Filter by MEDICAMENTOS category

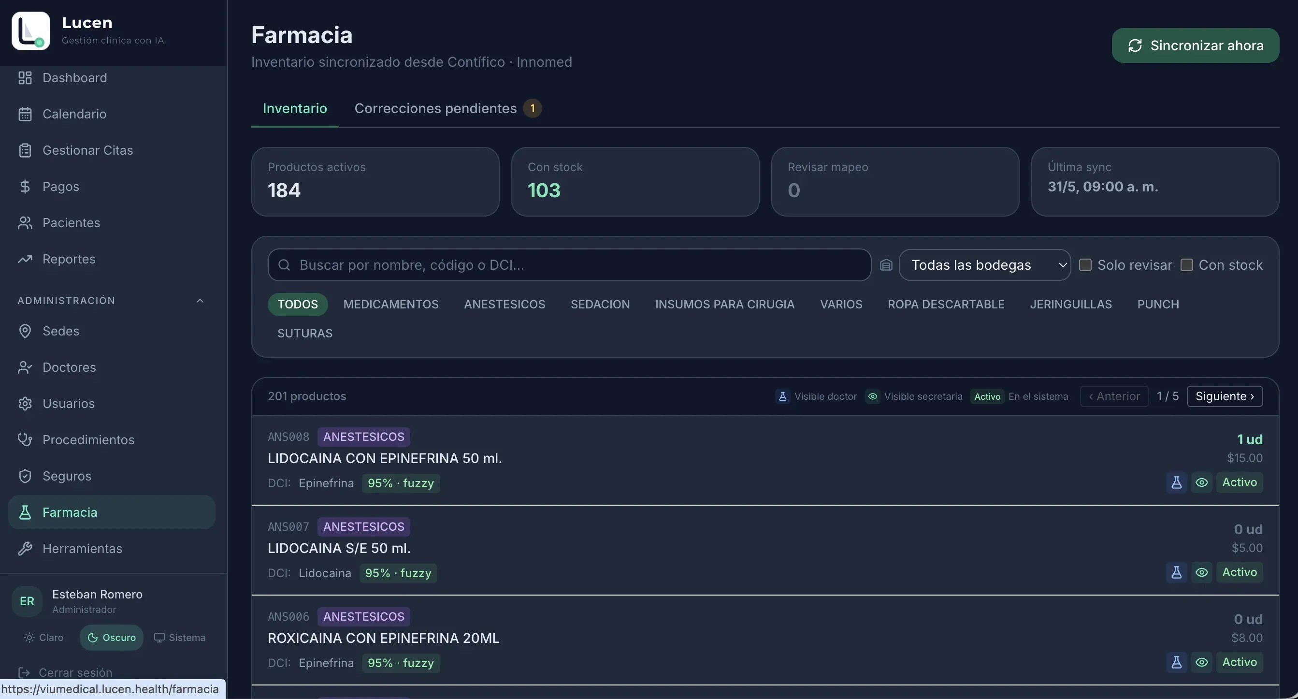390,305
